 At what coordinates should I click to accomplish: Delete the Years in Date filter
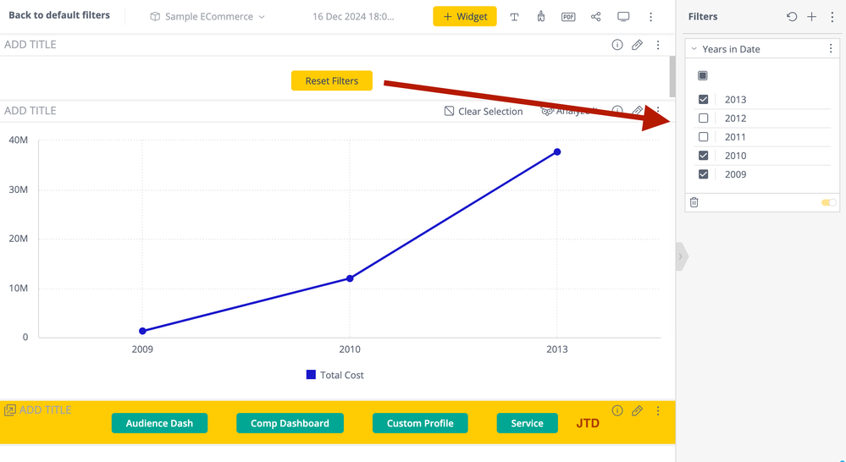click(x=694, y=202)
